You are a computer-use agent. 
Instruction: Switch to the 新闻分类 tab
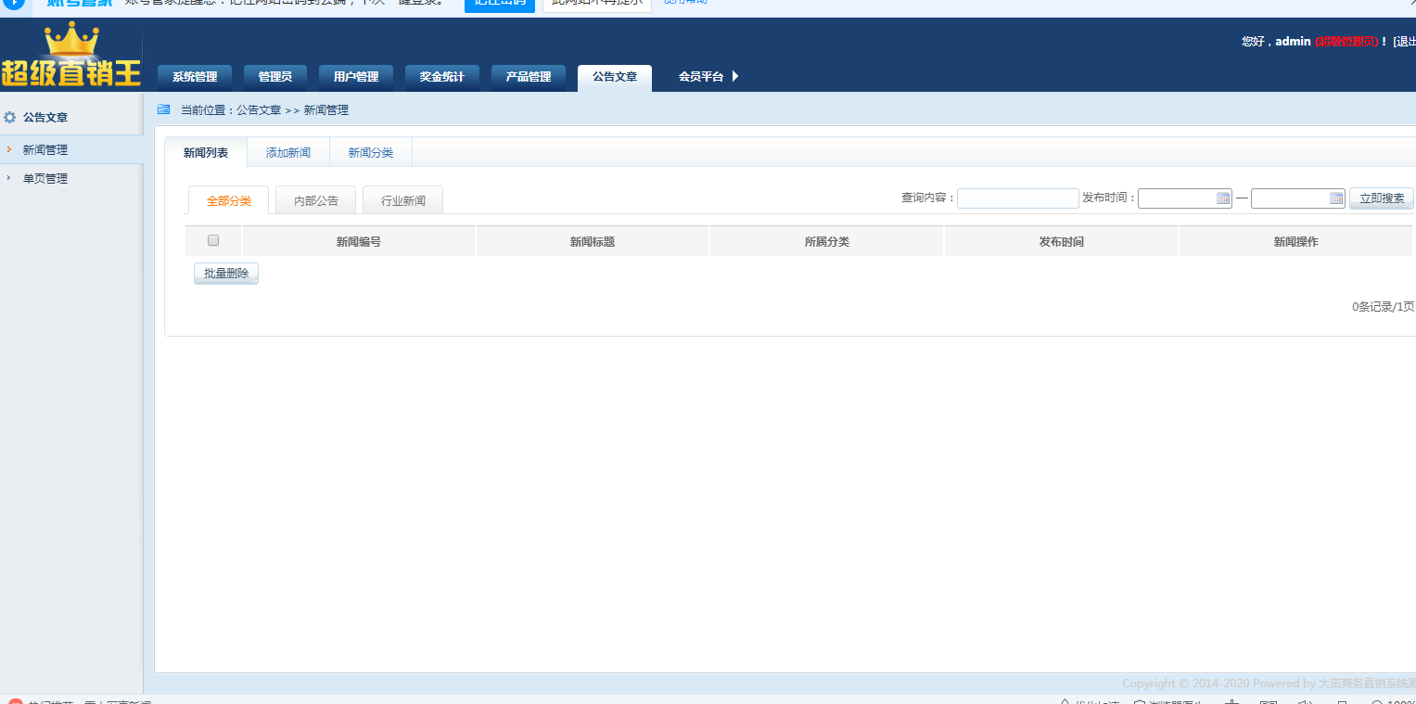[x=371, y=153]
